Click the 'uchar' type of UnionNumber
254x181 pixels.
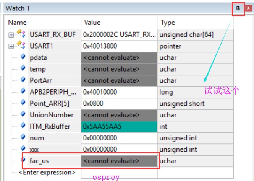195,115
